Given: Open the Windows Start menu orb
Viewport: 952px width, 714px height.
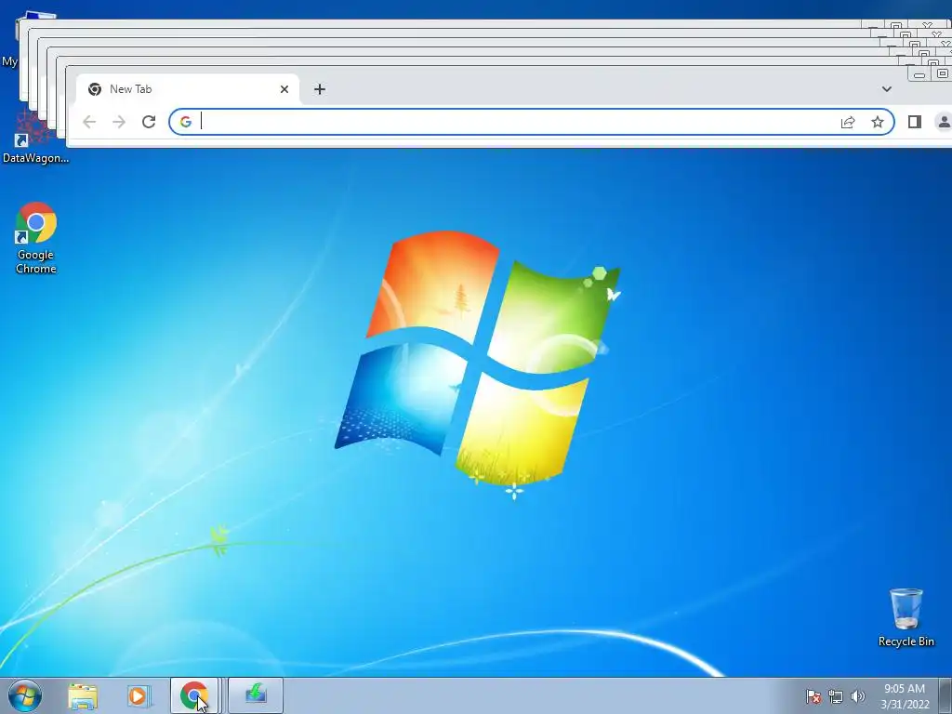Looking at the screenshot, I should [25, 695].
